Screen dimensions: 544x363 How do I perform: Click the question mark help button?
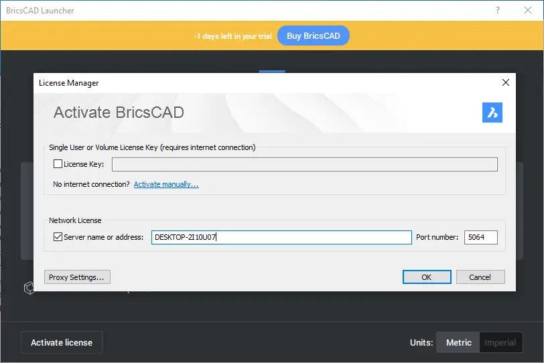point(498,11)
